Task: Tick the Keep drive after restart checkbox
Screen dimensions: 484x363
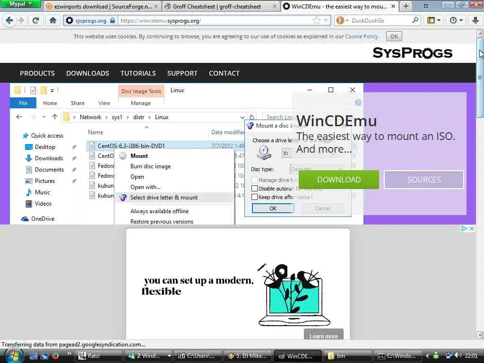Action: tap(254, 197)
